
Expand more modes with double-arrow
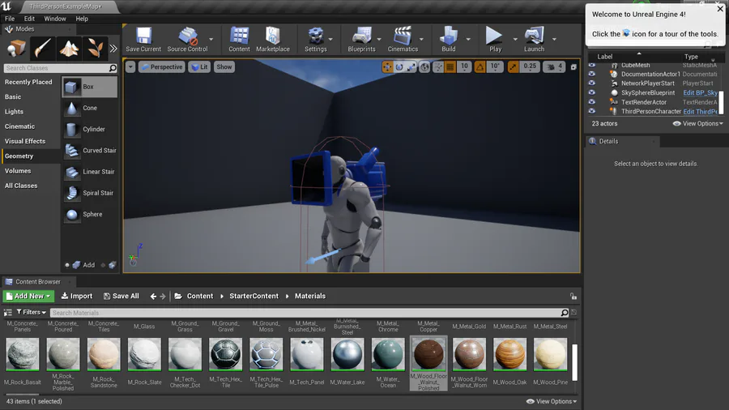pos(113,48)
